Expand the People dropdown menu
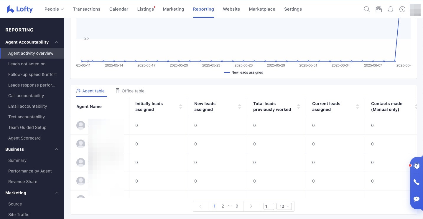423x219 pixels. tap(54, 9)
